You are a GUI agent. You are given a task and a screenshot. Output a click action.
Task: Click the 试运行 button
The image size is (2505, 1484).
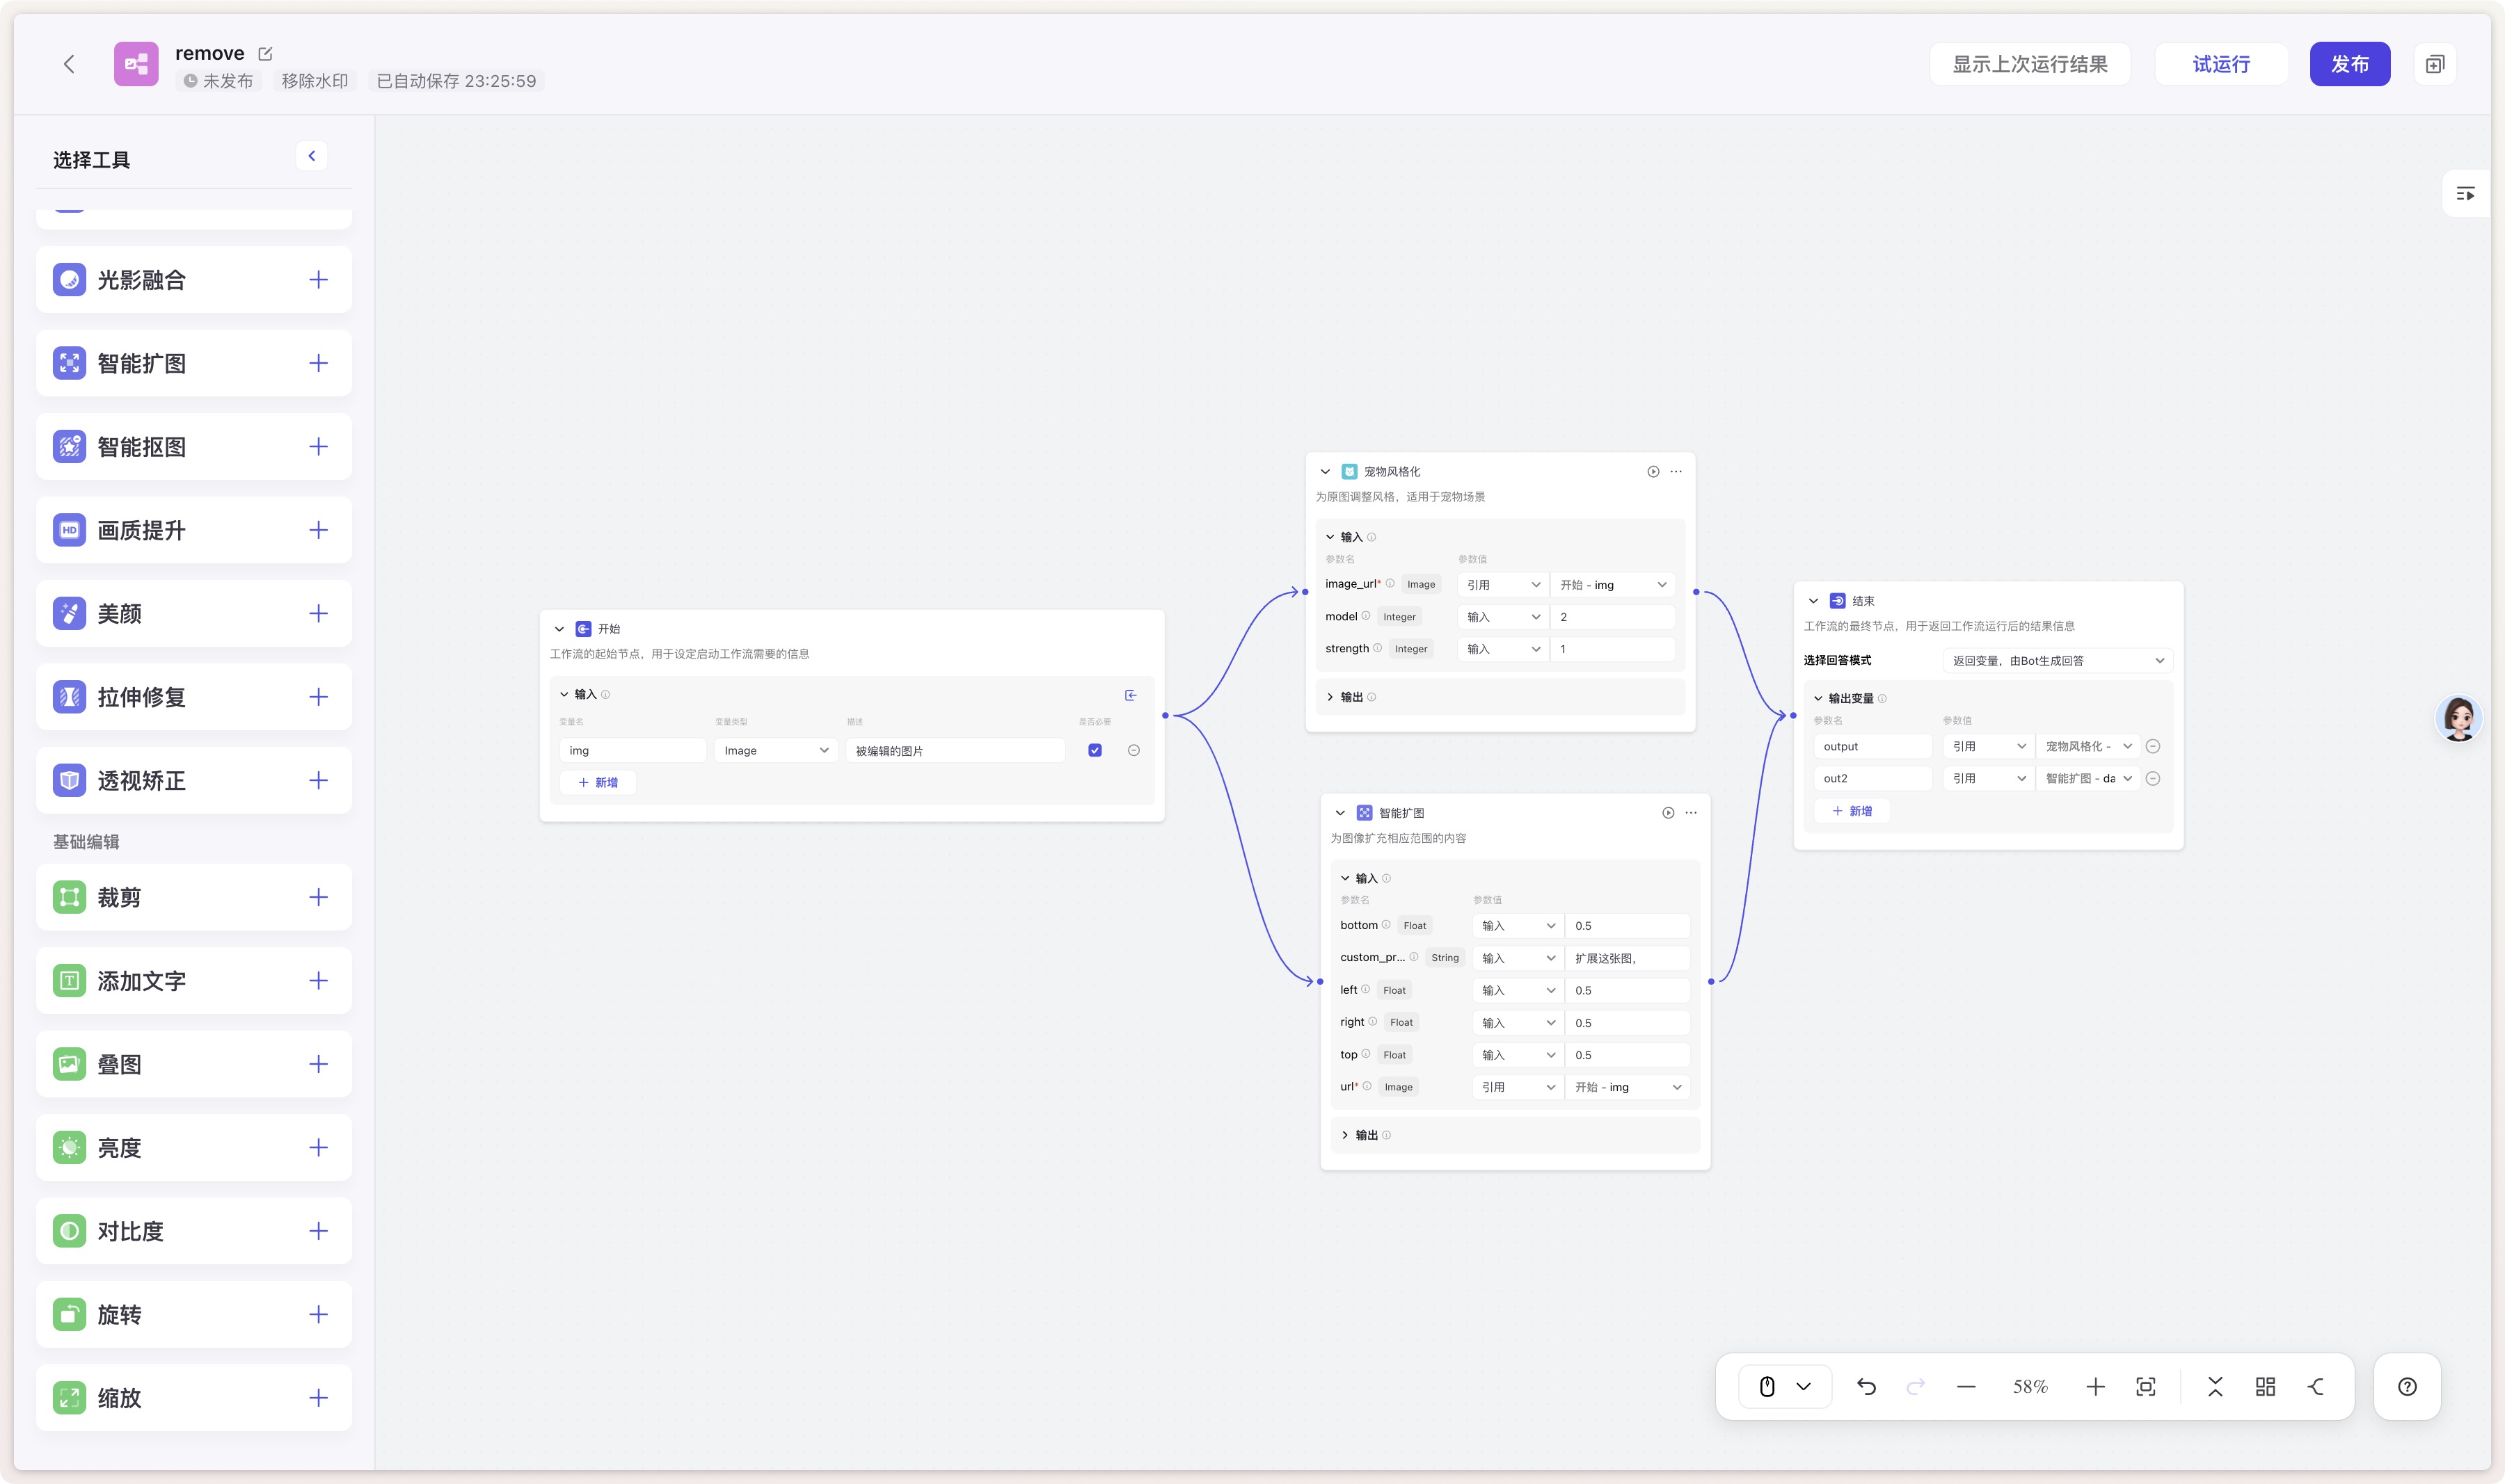tap(2221, 64)
